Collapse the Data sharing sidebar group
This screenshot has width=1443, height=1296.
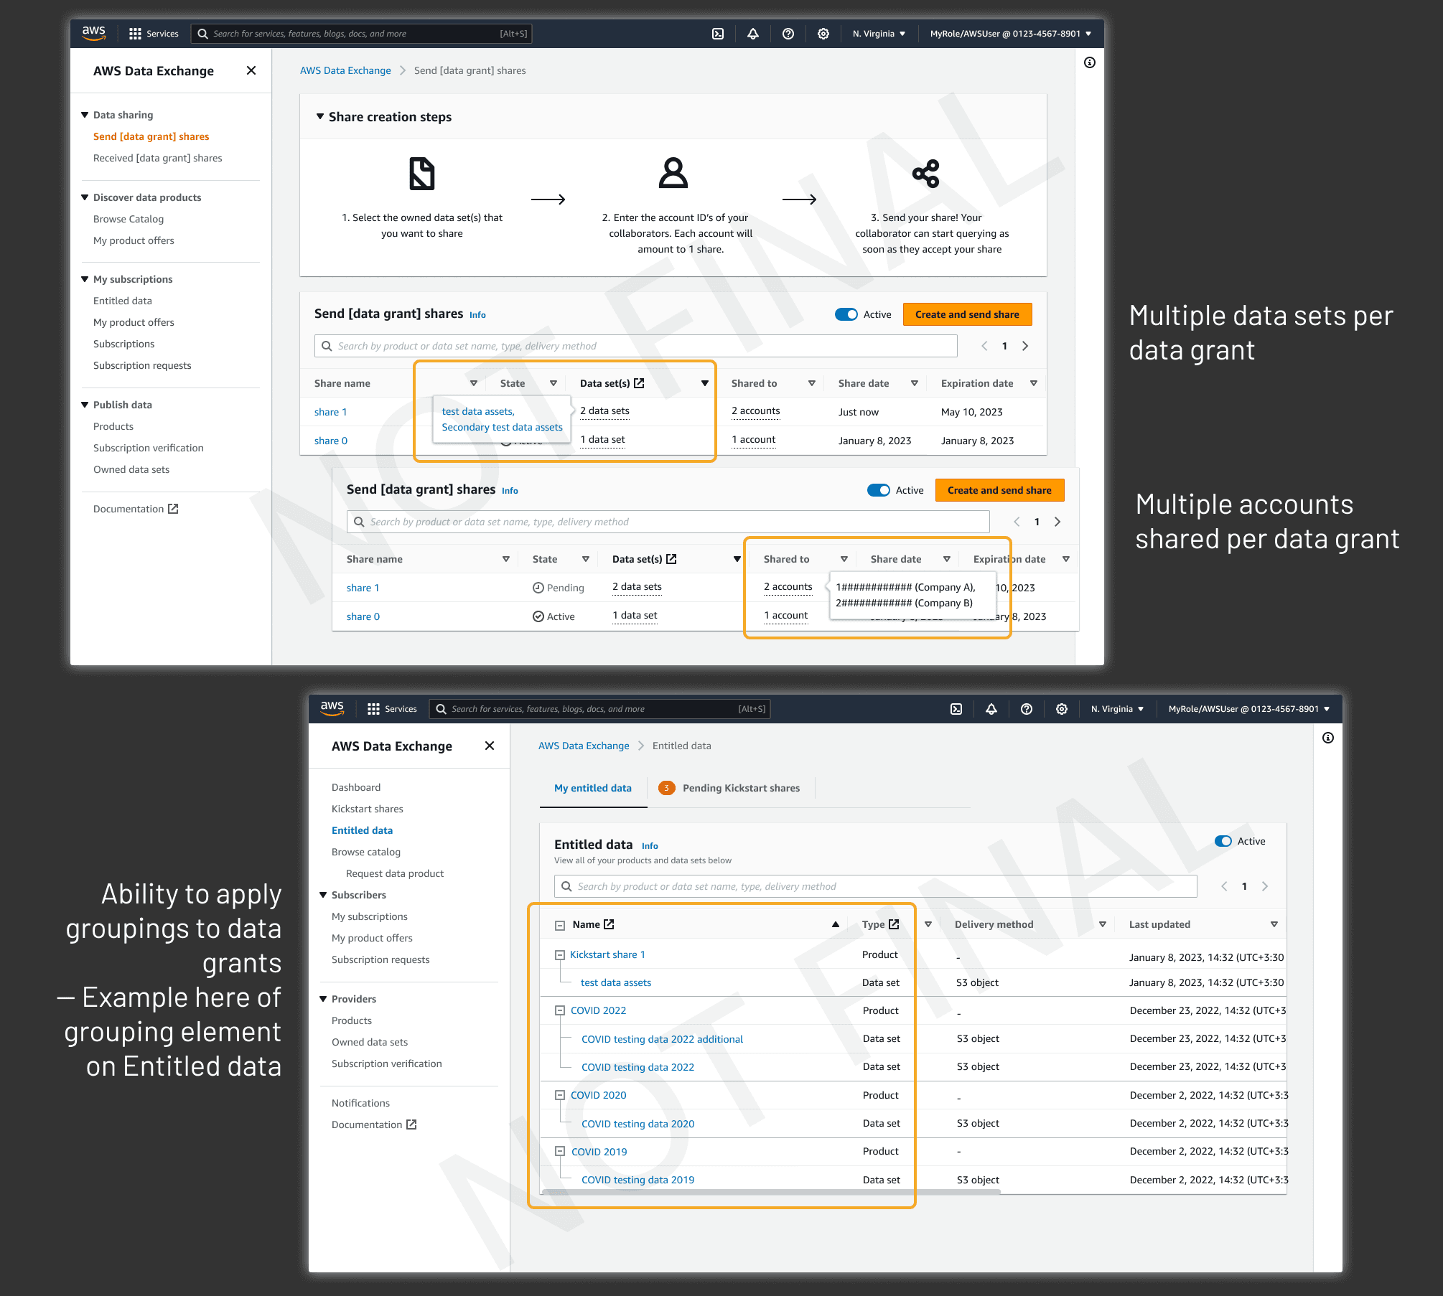pos(85,115)
